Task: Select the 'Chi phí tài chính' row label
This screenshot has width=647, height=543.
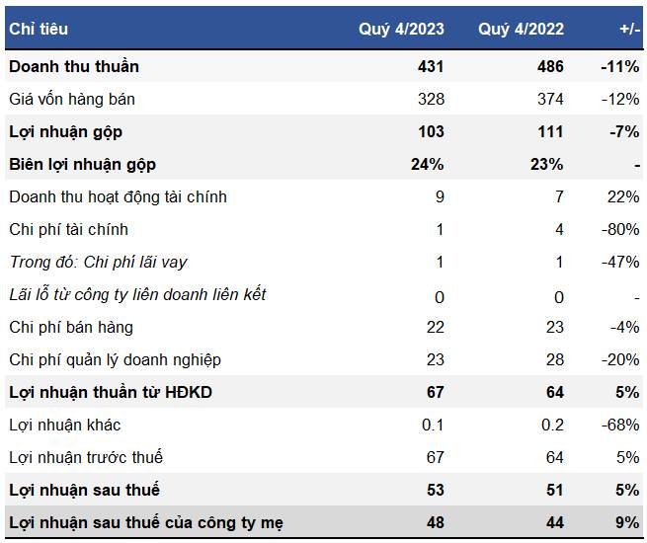Action: pos(68,229)
